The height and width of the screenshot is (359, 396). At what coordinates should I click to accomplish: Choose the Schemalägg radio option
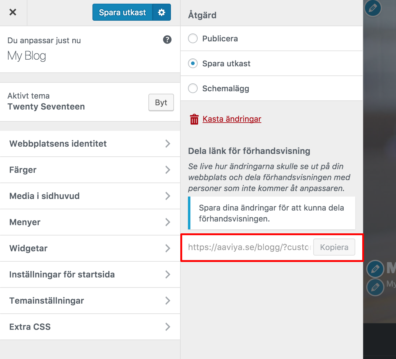coord(193,89)
